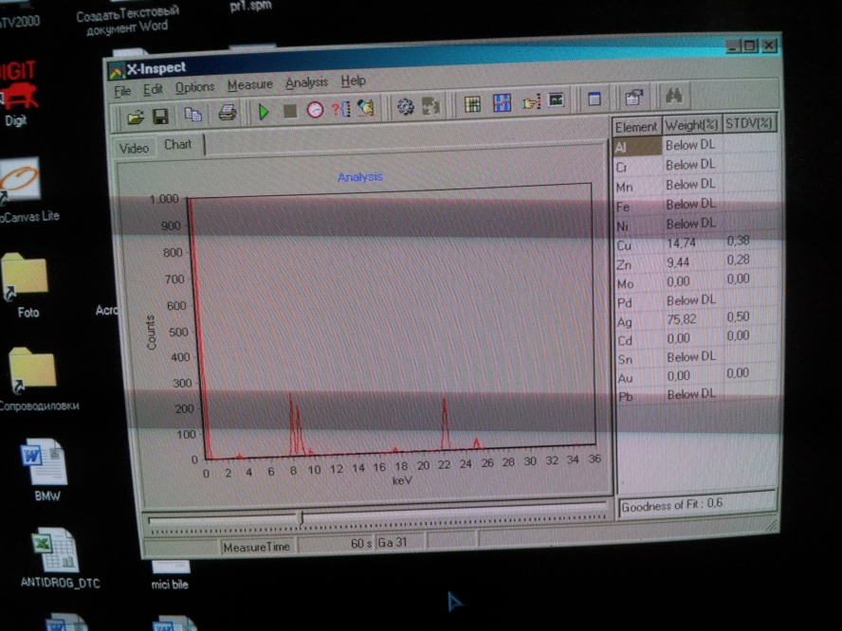Select the Chart tab
Screen dimensions: 842x631
pos(177,145)
